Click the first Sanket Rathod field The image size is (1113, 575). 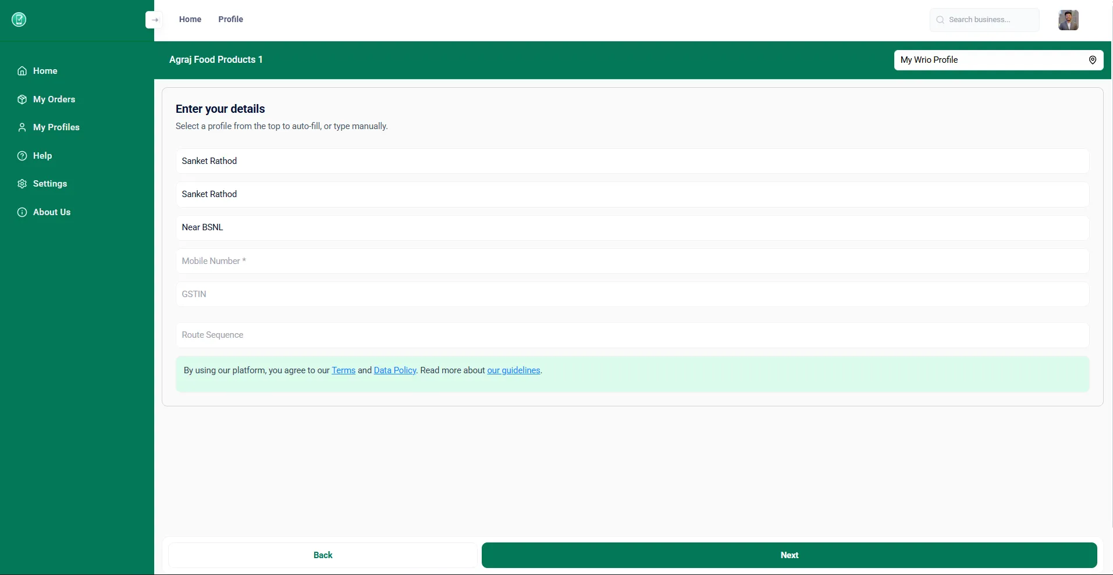tap(632, 161)
